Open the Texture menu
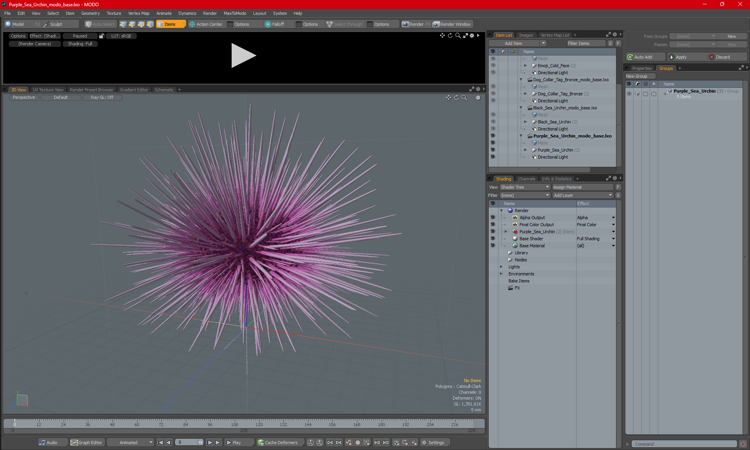This screenshot has width=750, height=450. (114, 13)
